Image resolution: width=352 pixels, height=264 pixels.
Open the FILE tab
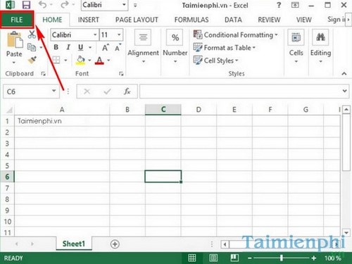tap(17, 20)
